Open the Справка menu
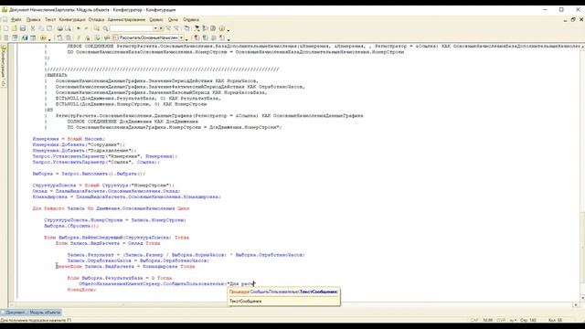This screenshot has width=585, height=329. pos(191,20)
